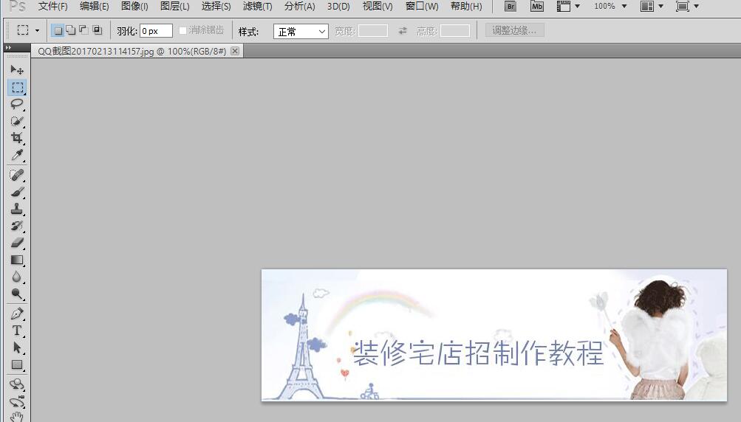
Task: Open the 分析(A) menu
Action: 300,6
